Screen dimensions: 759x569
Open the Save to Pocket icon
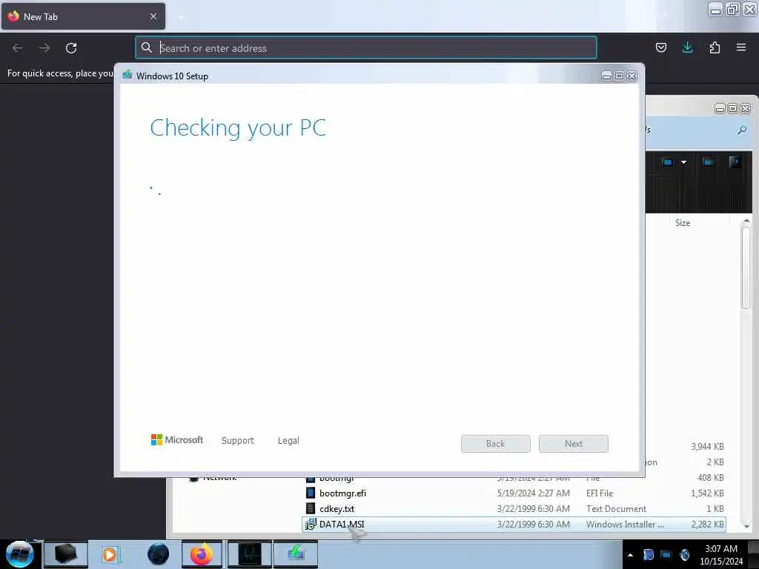[x=661, y=47]
